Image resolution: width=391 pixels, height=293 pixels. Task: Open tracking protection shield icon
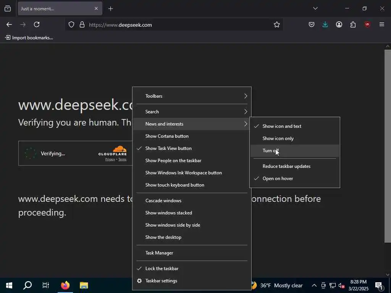point(71,24)
